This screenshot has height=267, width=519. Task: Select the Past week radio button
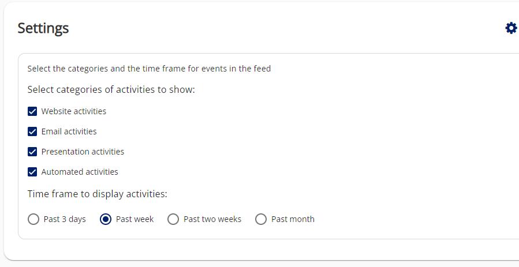click(106, 219)
